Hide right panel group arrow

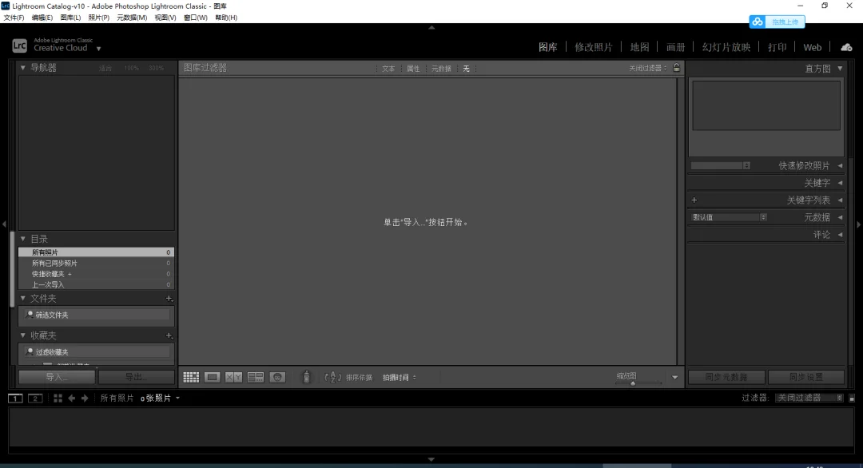click(858, 224)
